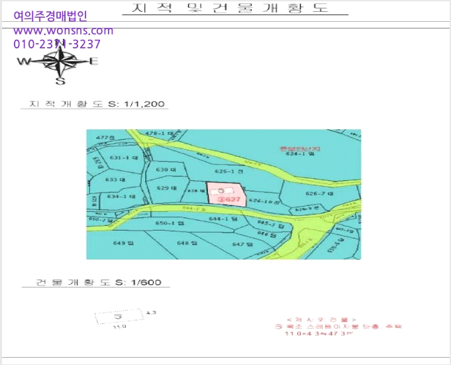Click parcel label 649 답
This screenshot has width=451, height=365.
click(124, 243)
